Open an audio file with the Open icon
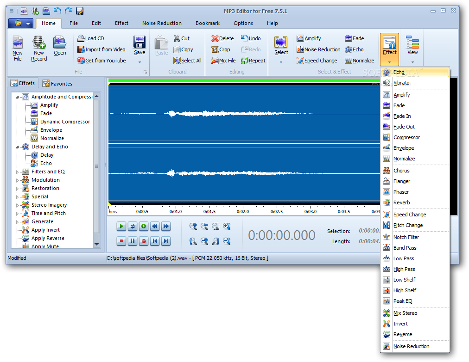The height and width of the screenshot is (362, 469). pyautogui.click(x=60, y=46)
